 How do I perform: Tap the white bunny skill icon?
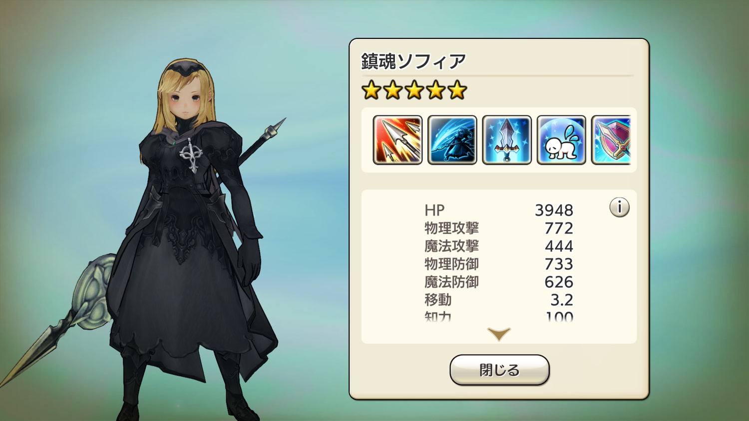click(561, 140)
